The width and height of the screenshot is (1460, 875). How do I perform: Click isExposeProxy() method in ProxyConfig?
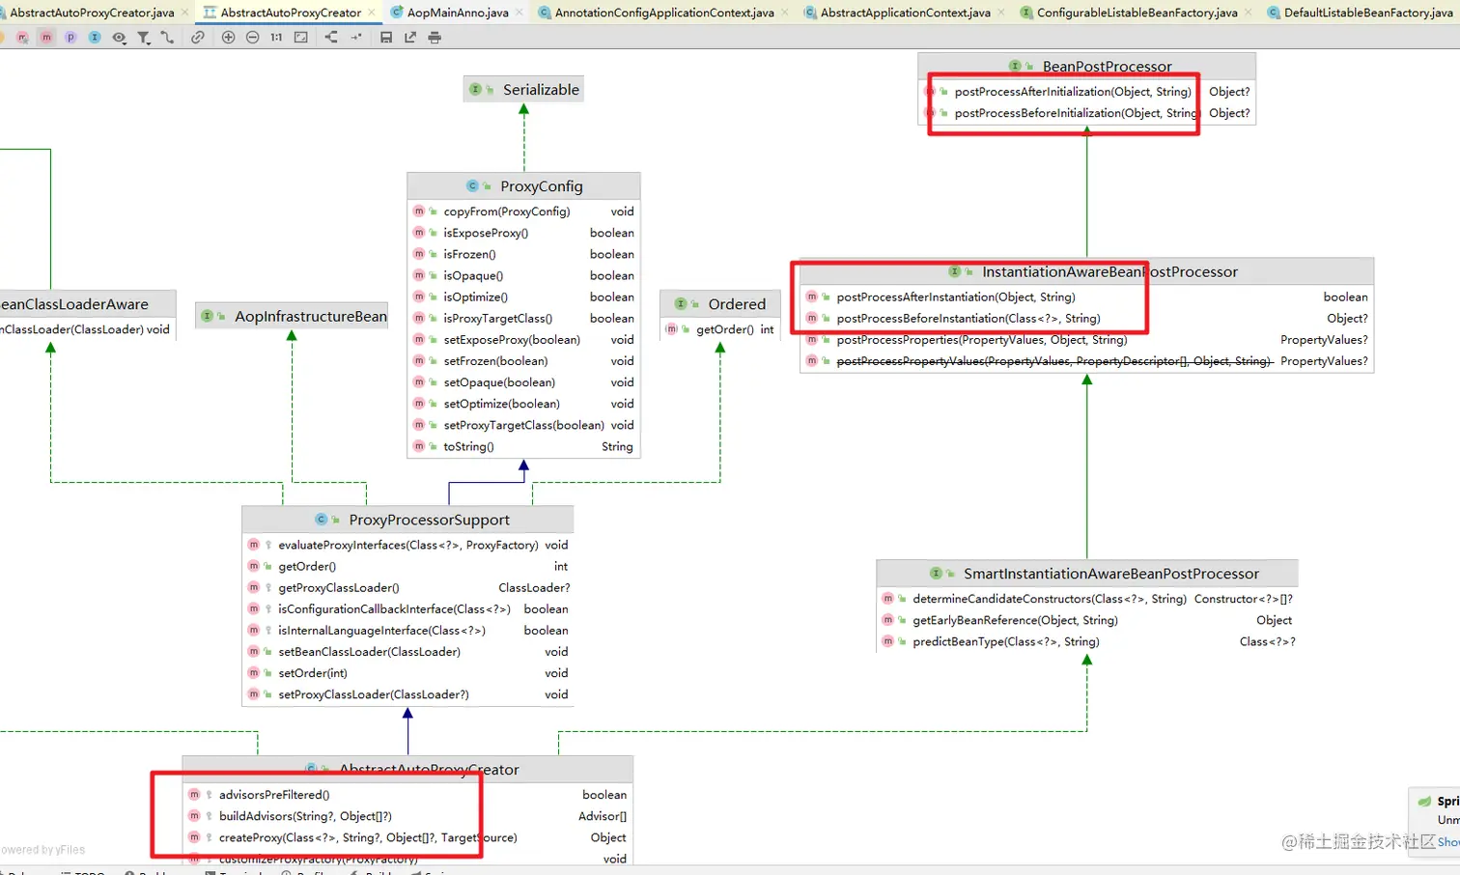(524, 233)
